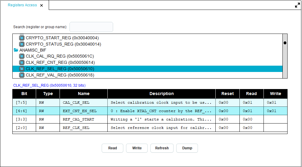Select CRYPTO_START_REG (0x30040004) in the tree
Screen dimensions: 302x167
(62, 38)
